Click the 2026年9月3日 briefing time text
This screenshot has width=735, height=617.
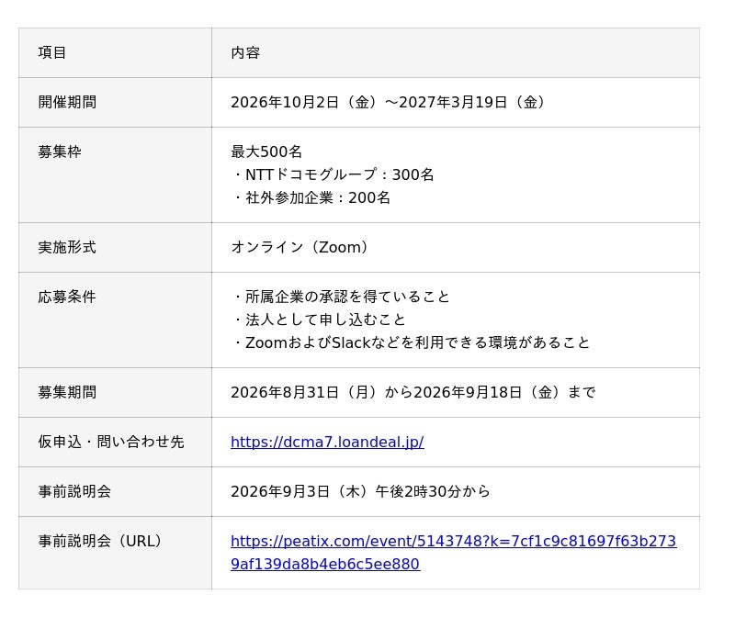360,491
